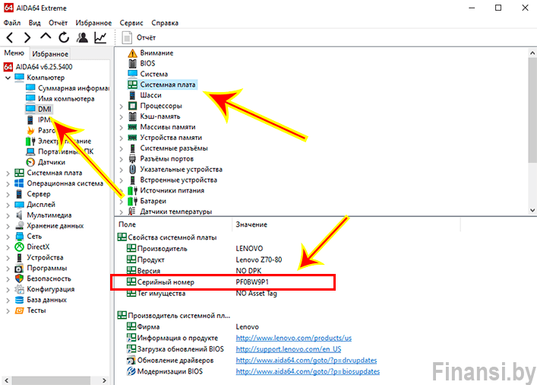Select the Продукт Lenovo Z70-80 row
The width and height of the screenshot is (537, 385).
[204, 259]
